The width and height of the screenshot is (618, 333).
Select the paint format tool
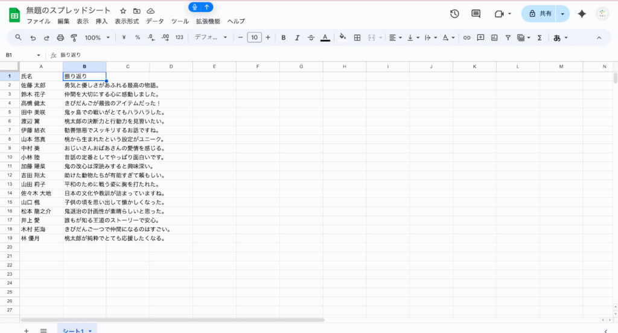[x=74, y=37]
